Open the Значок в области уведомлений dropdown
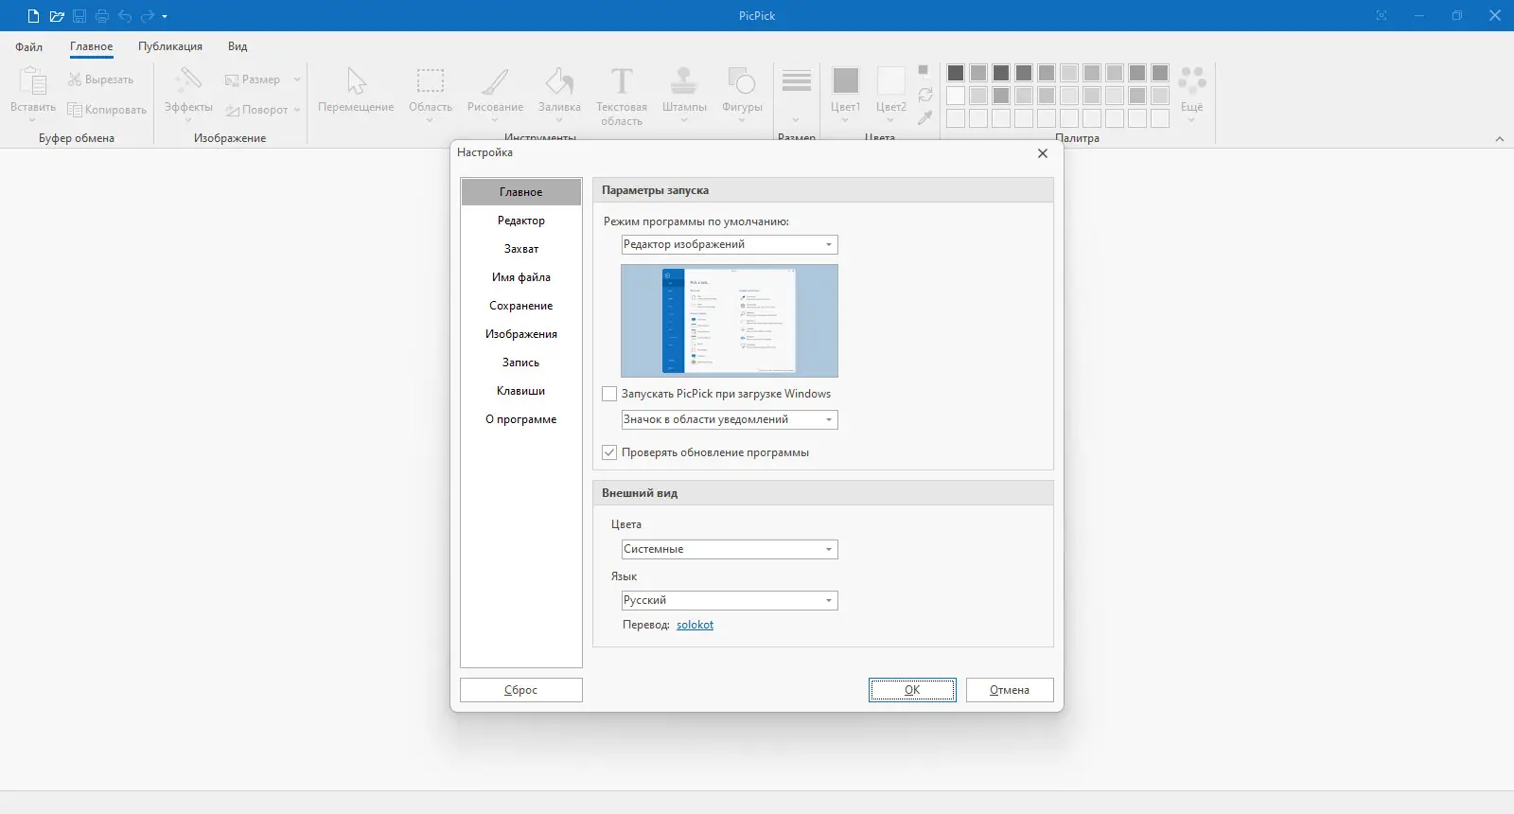The image size is (1514, 814). click(730, 419)
